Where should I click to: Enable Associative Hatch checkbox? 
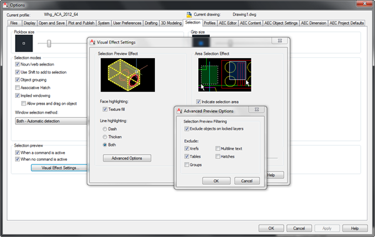click(17, 87)
